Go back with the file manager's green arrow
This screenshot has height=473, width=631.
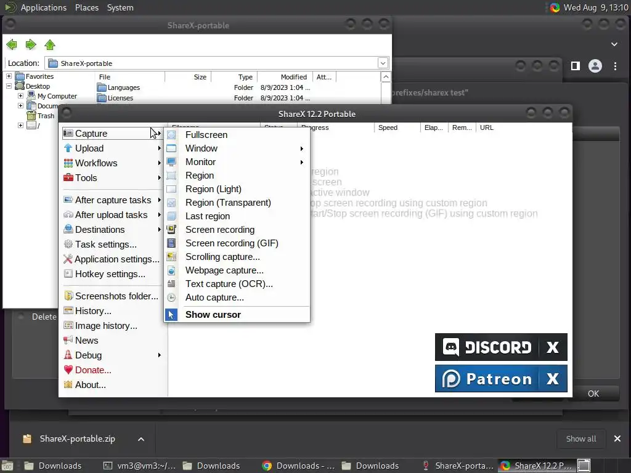click(x=12, y=44)
